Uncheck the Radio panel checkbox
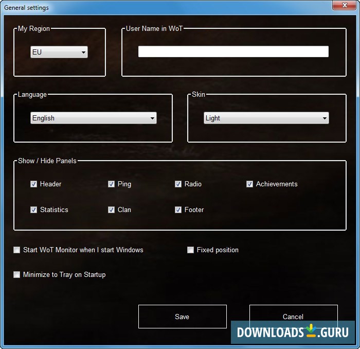This screenshot has height=349, width=360. [x=178, y=184]
